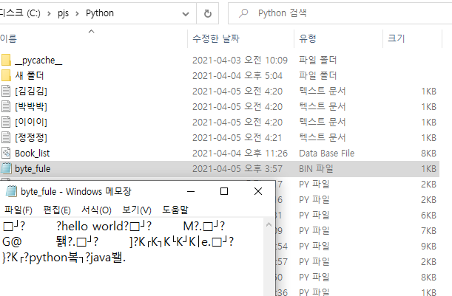This screenshot has width=452, height=296.
Task: Close the byte_fule Notepad window
Action: [258, 191]
